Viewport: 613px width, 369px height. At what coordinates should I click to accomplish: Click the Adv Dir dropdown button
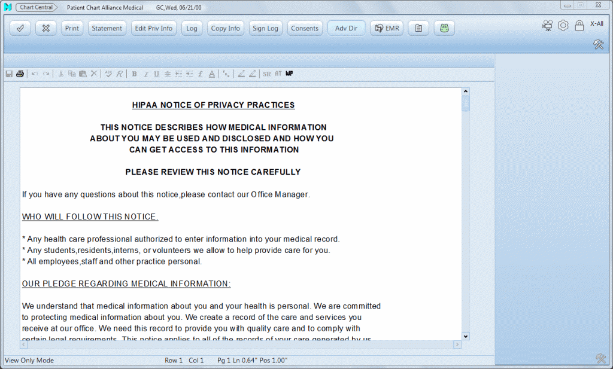[x=346, y=28]
